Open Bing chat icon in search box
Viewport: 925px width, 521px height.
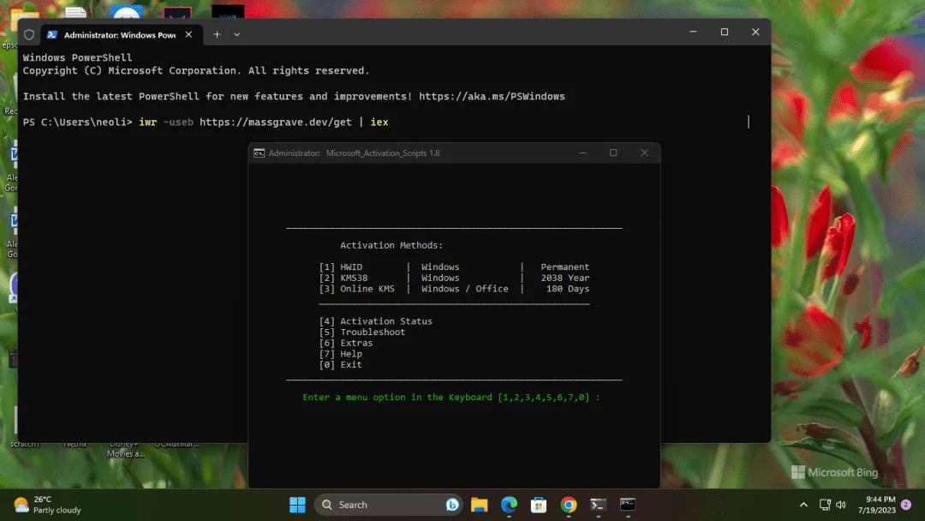[452, 505]
